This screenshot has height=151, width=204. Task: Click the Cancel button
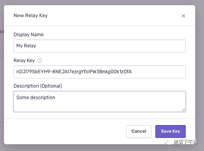point(139,131)
